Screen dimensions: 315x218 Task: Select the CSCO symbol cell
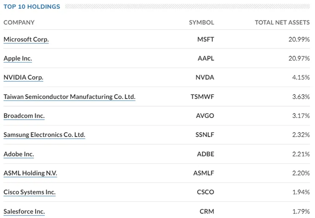[x=205, y=192]
